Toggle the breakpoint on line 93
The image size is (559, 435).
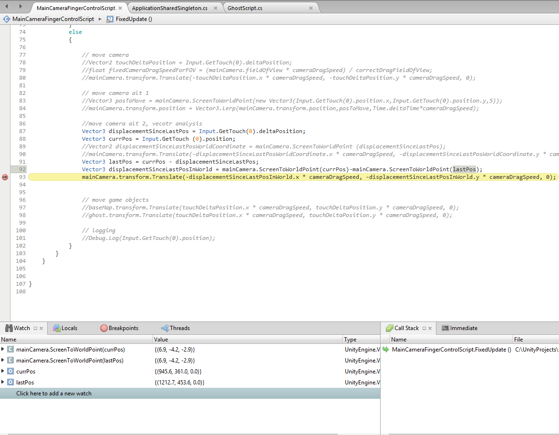pos(4,176)
